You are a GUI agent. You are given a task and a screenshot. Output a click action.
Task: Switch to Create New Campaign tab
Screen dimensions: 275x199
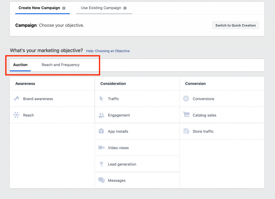pos(42,8)
